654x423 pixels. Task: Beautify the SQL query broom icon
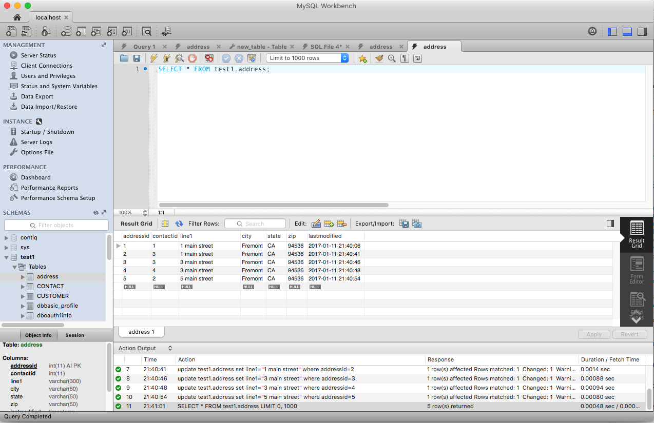[379, 58]
